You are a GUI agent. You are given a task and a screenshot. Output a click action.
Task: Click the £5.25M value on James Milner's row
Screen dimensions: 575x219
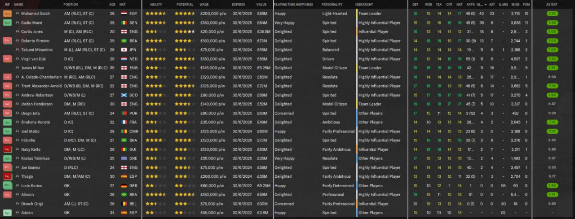pos(263,68)
